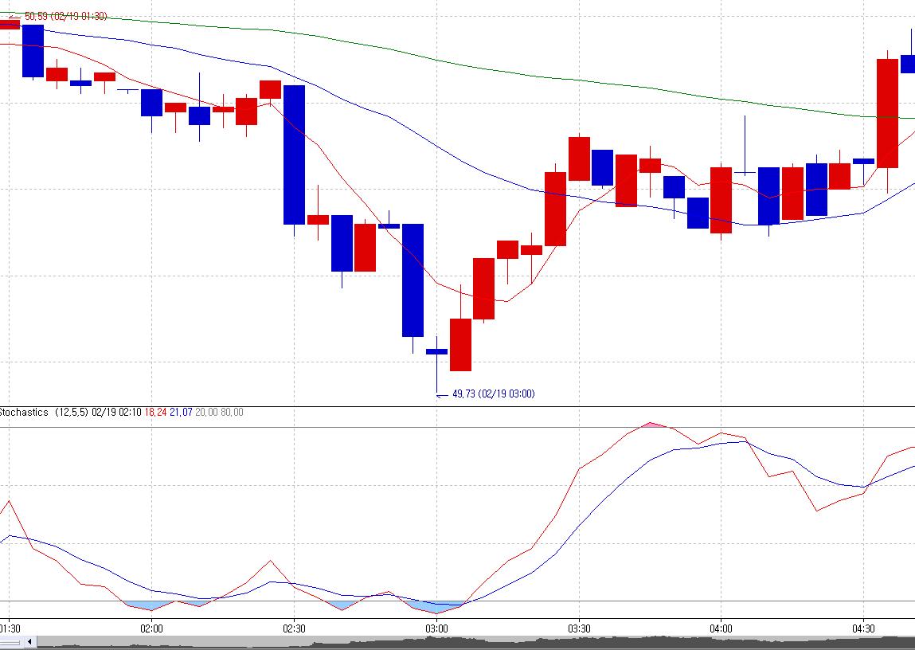This screenshot has width=915, height=650.
Task: Click the volume overview strip in the bottom scrollbar
Action: tap(478, 642)
